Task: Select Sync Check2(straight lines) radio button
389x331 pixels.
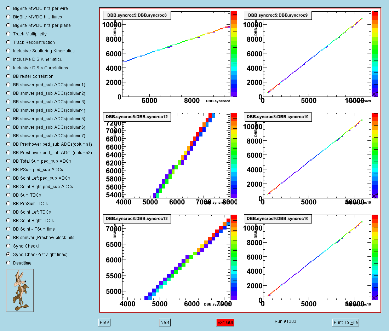Action: (x=8, y=254)
